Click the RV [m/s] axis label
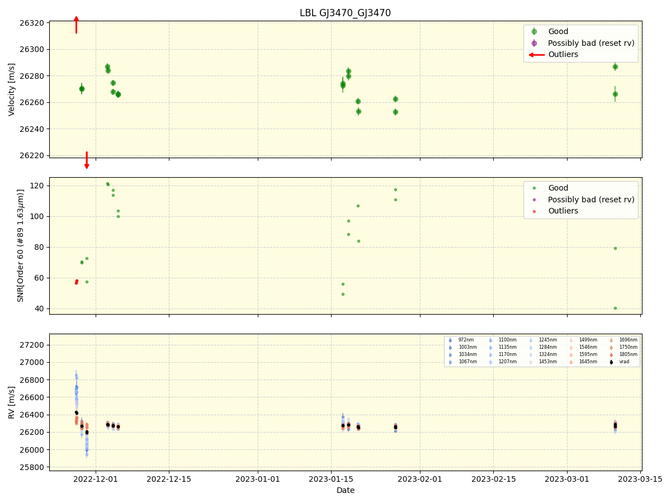This screenshot has width=671, height=503. (x=12, y=402)
